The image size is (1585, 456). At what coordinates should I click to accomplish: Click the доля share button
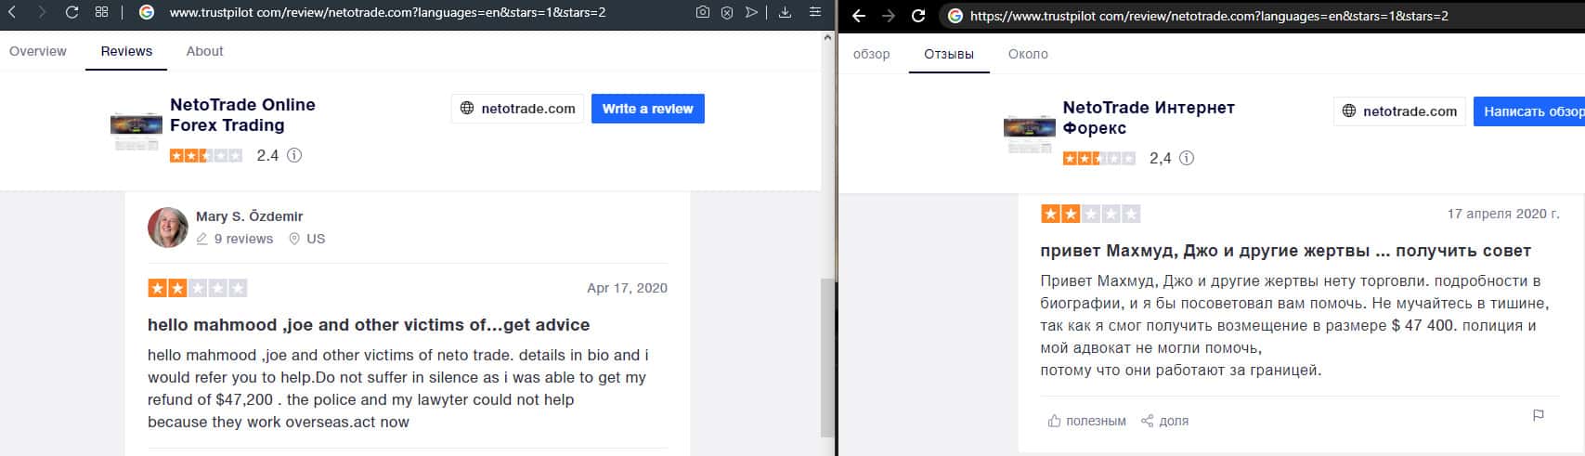point(1164,421)
